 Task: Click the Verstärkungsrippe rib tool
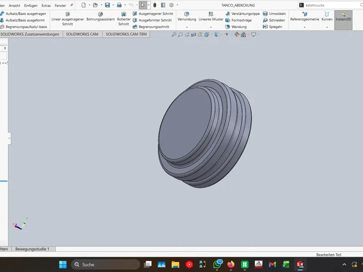point(243,14)
